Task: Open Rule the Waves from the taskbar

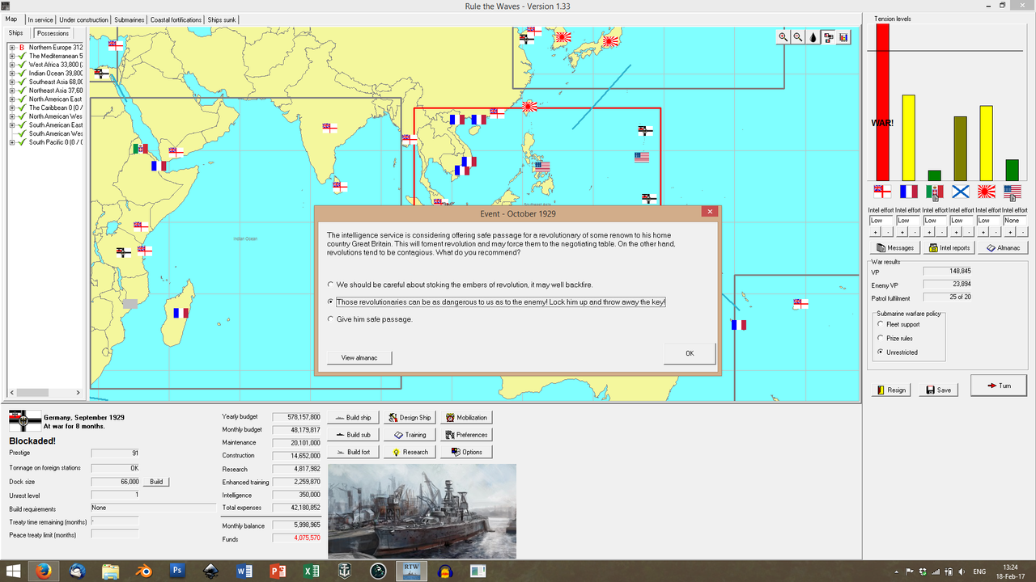Action: (x=411, y=571)
